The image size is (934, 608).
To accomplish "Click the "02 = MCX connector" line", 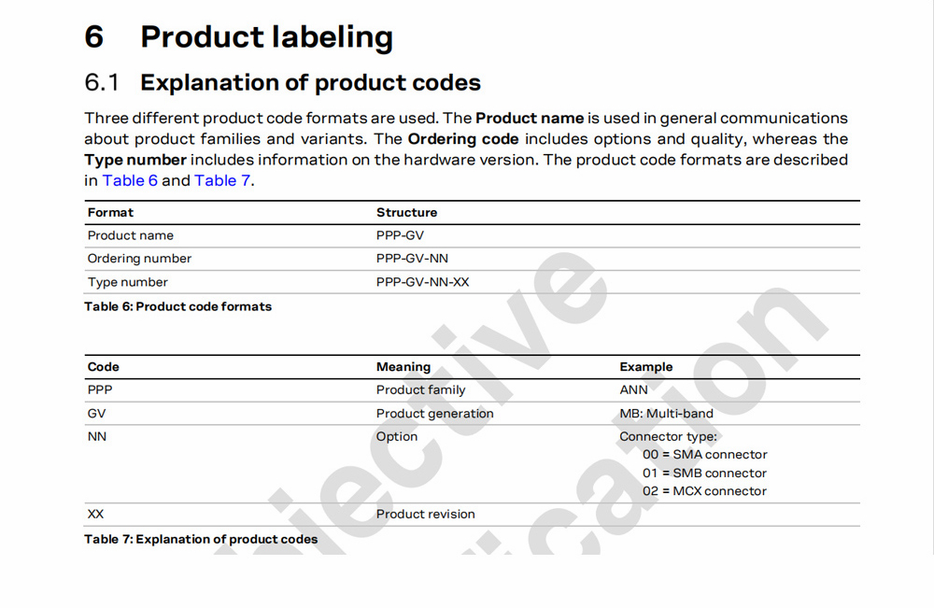I will pos(704,491).
